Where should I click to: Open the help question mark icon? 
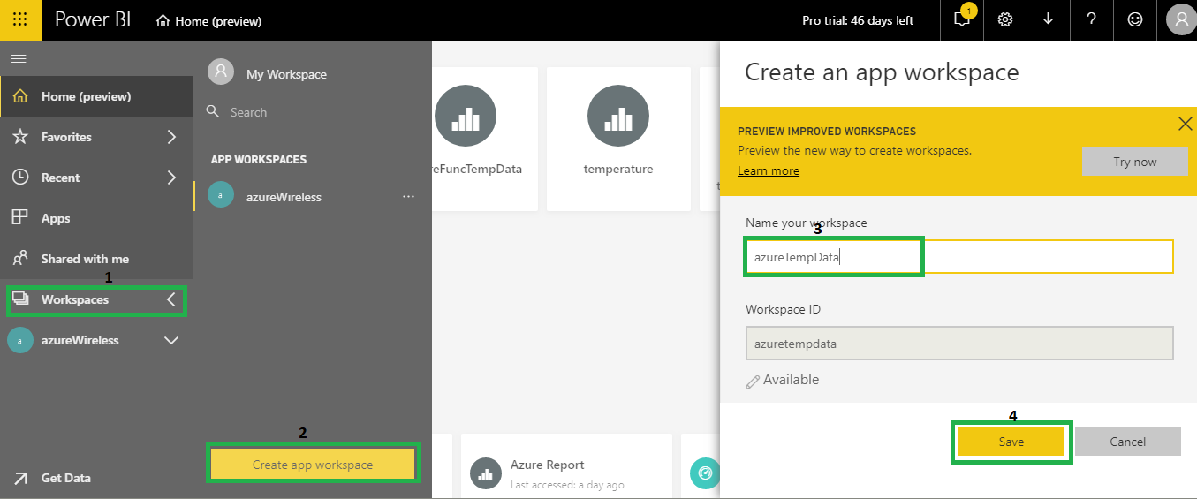1092,19
